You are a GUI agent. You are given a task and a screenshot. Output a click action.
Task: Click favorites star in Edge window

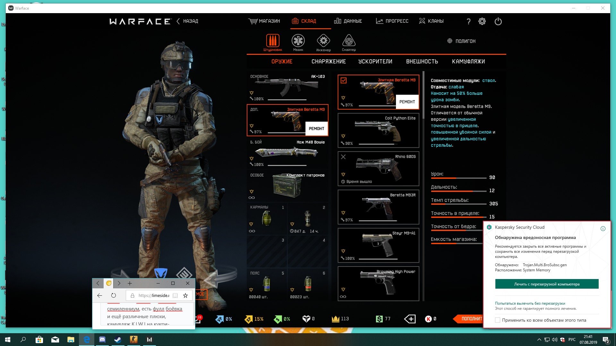point(185,295)
